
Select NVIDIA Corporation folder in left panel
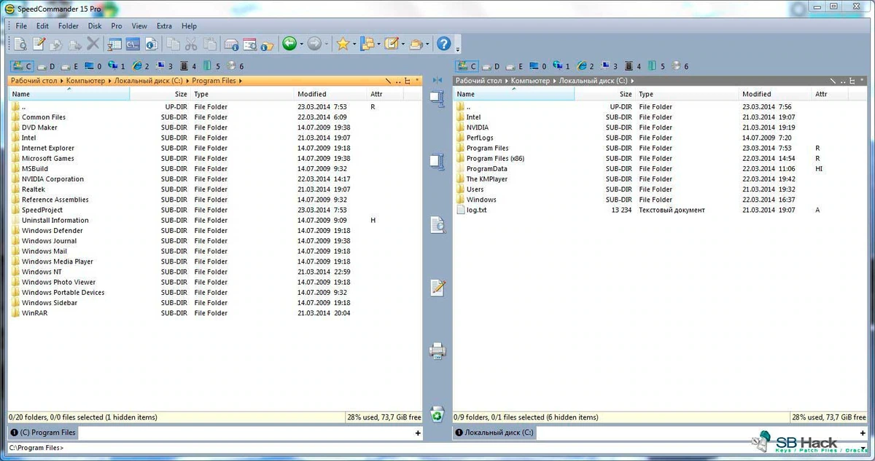tap(52, 179)
